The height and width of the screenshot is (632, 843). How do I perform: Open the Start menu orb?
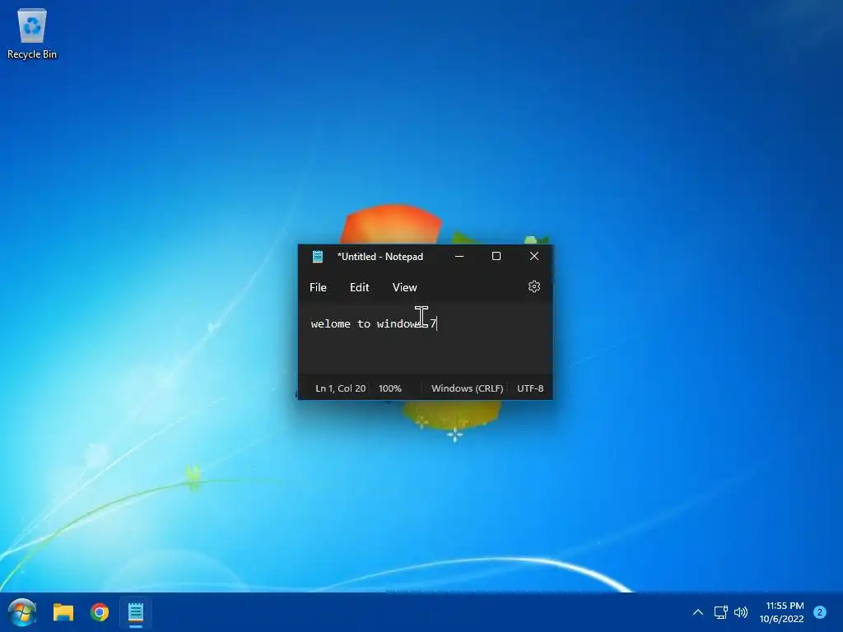tap(22, 612)
